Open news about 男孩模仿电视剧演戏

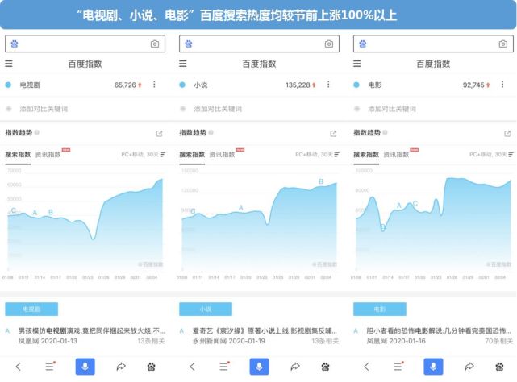pyautogui.click(x=91, y=330)
